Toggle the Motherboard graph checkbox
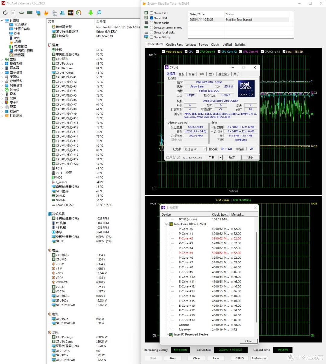The height and width of the screenshot is (364, 326). pos(163,52)
